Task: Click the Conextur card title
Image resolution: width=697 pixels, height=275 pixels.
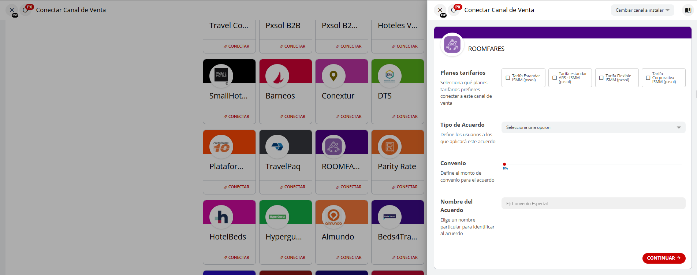Action: coord(338,96)
